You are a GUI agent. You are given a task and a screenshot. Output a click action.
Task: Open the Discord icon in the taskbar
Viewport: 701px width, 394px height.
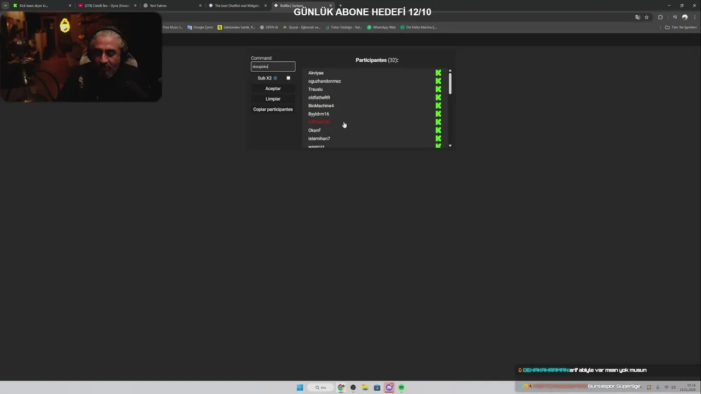pyautogui.click(x=389, y=387)
